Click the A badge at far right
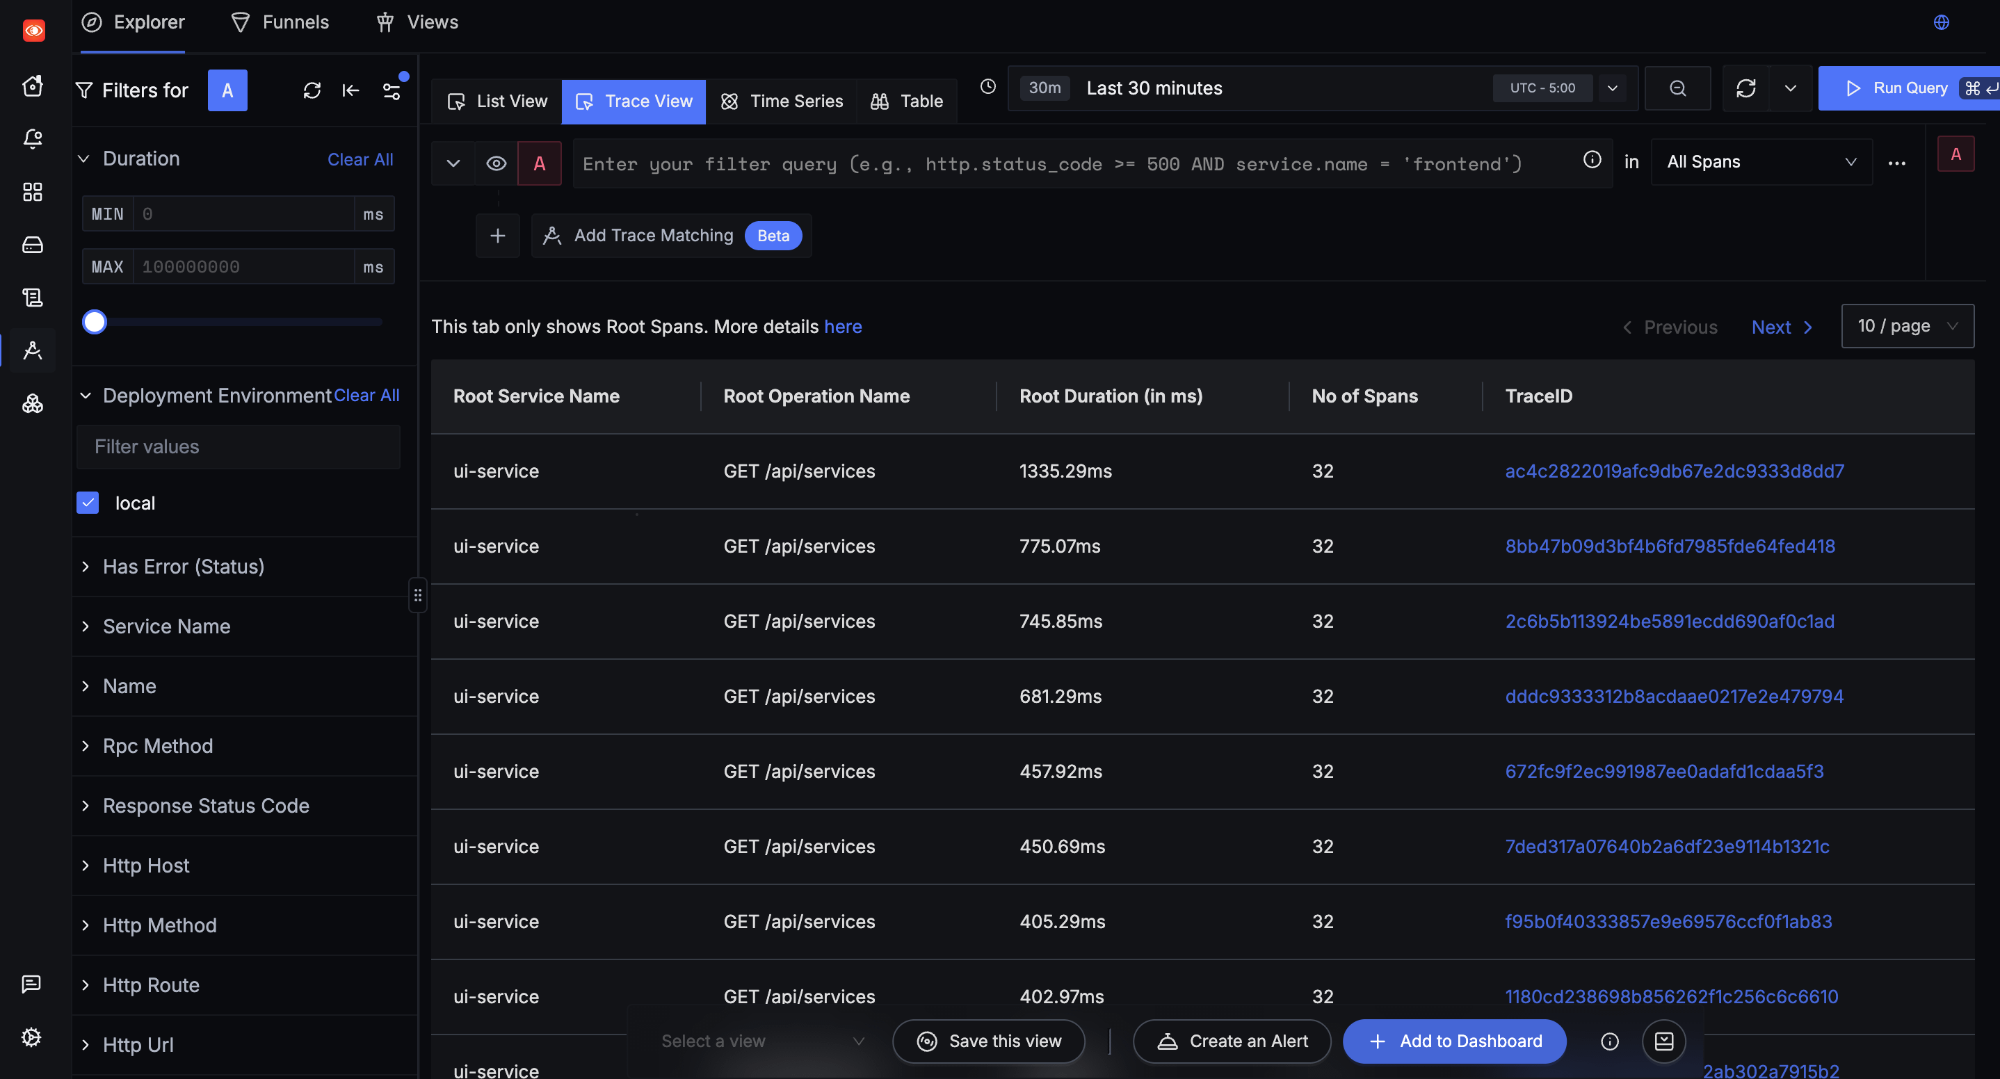2000x1079 pixels. 1955,154
